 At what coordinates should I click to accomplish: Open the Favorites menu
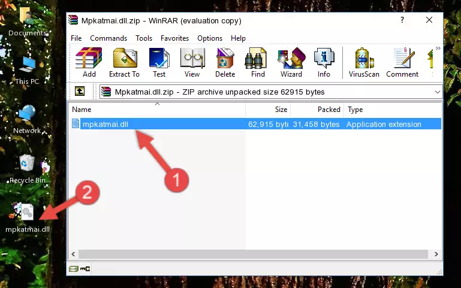click(174, 38)
